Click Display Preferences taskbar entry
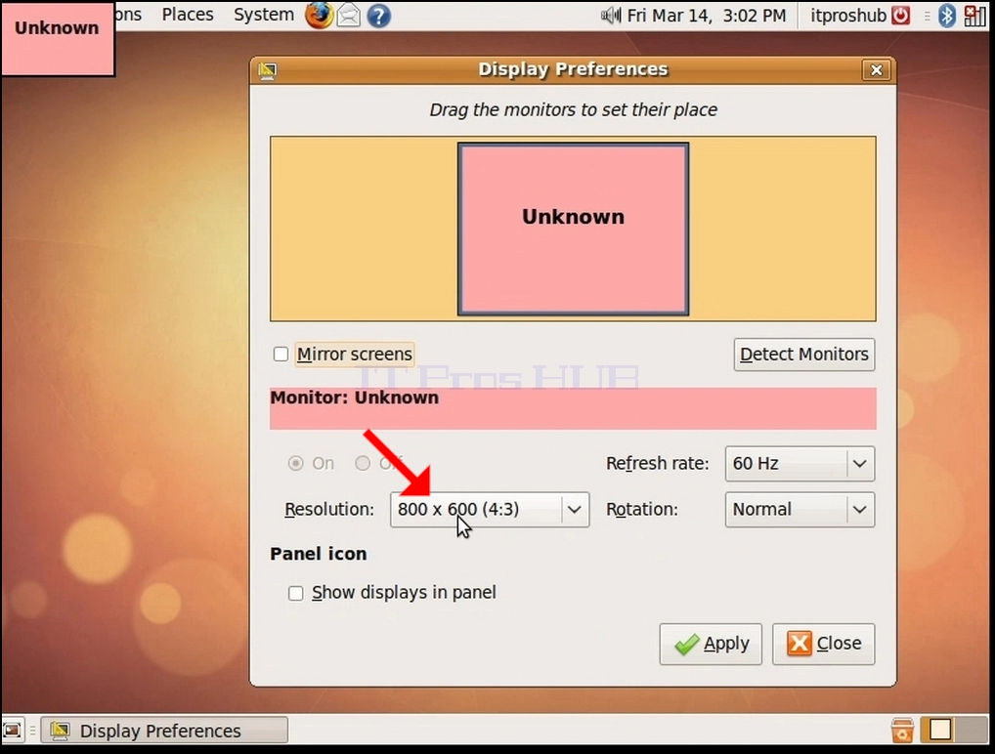 164,731
